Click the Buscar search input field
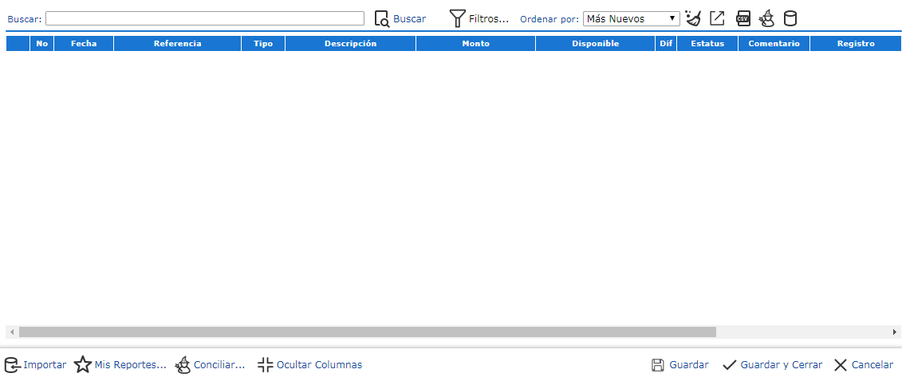The height and width of the screenshot is (381, 902). click(205, 18)
